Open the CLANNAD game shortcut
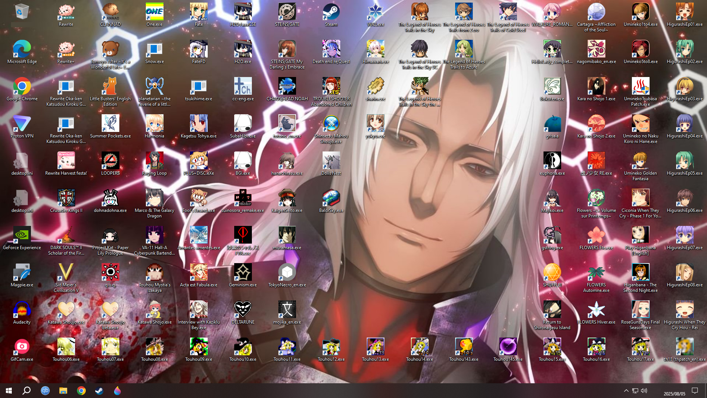This screenshot has width=707, height=398. (x=110, y=15)
